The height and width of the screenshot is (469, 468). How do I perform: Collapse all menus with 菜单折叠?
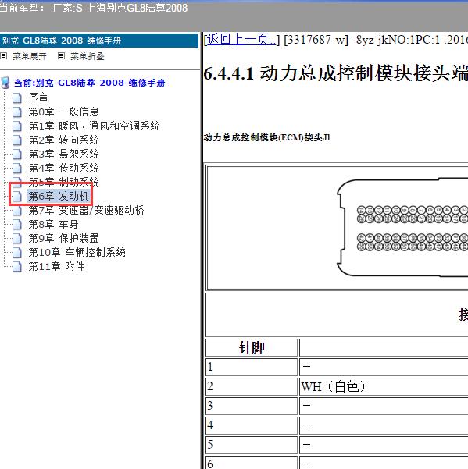click(x=88, y=56)
